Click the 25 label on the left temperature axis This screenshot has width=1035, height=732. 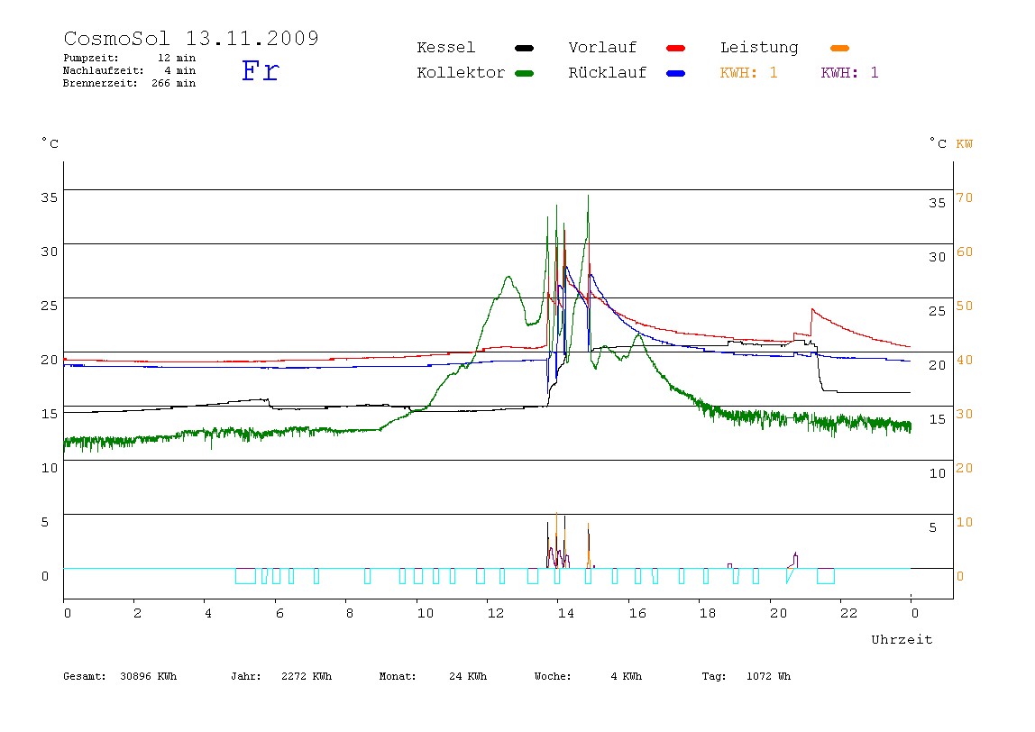(50, 306)
